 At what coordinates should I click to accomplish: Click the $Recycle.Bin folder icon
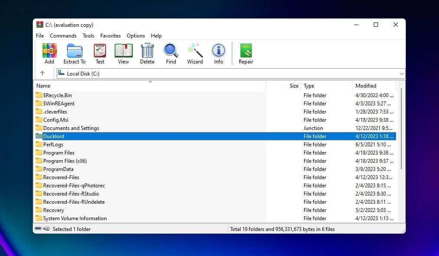(39, 95)
